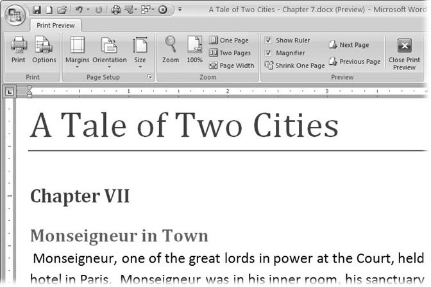
Task: Go to Next Page
Action: (349, 45)
